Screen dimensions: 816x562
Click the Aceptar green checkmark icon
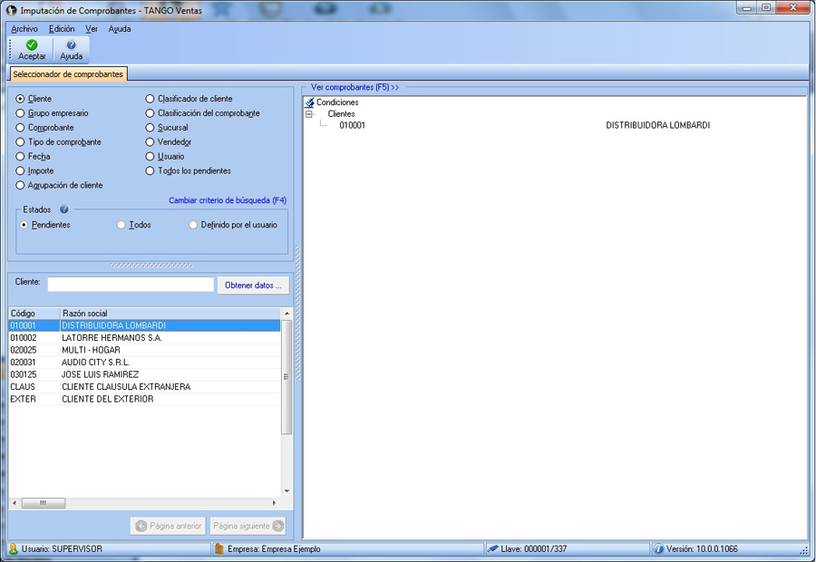[32, 44]
